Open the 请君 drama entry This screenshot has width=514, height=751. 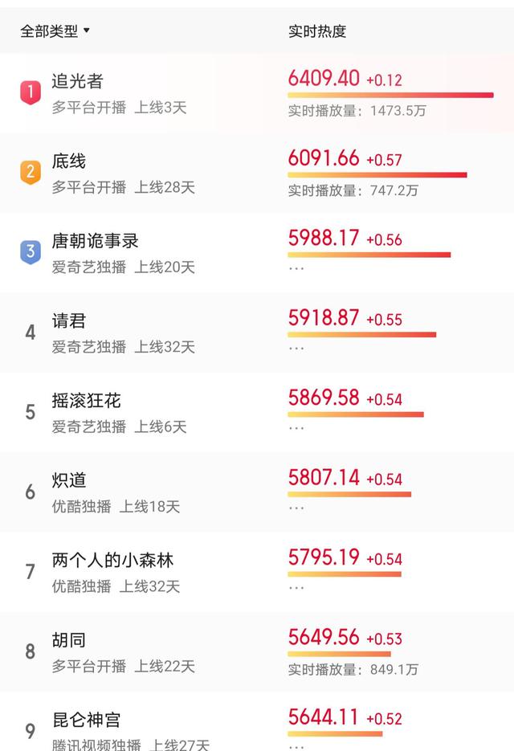(x=69, y=321)
